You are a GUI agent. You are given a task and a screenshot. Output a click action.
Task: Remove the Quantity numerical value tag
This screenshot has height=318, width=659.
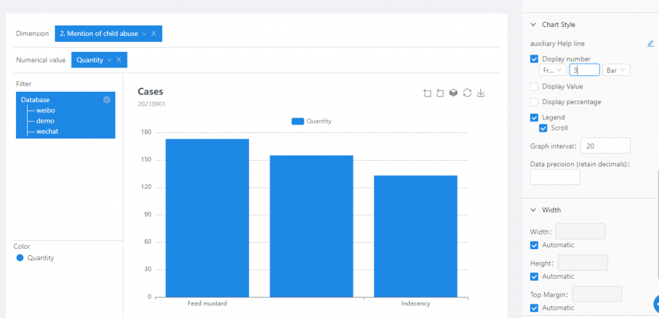tap(118, 60)
